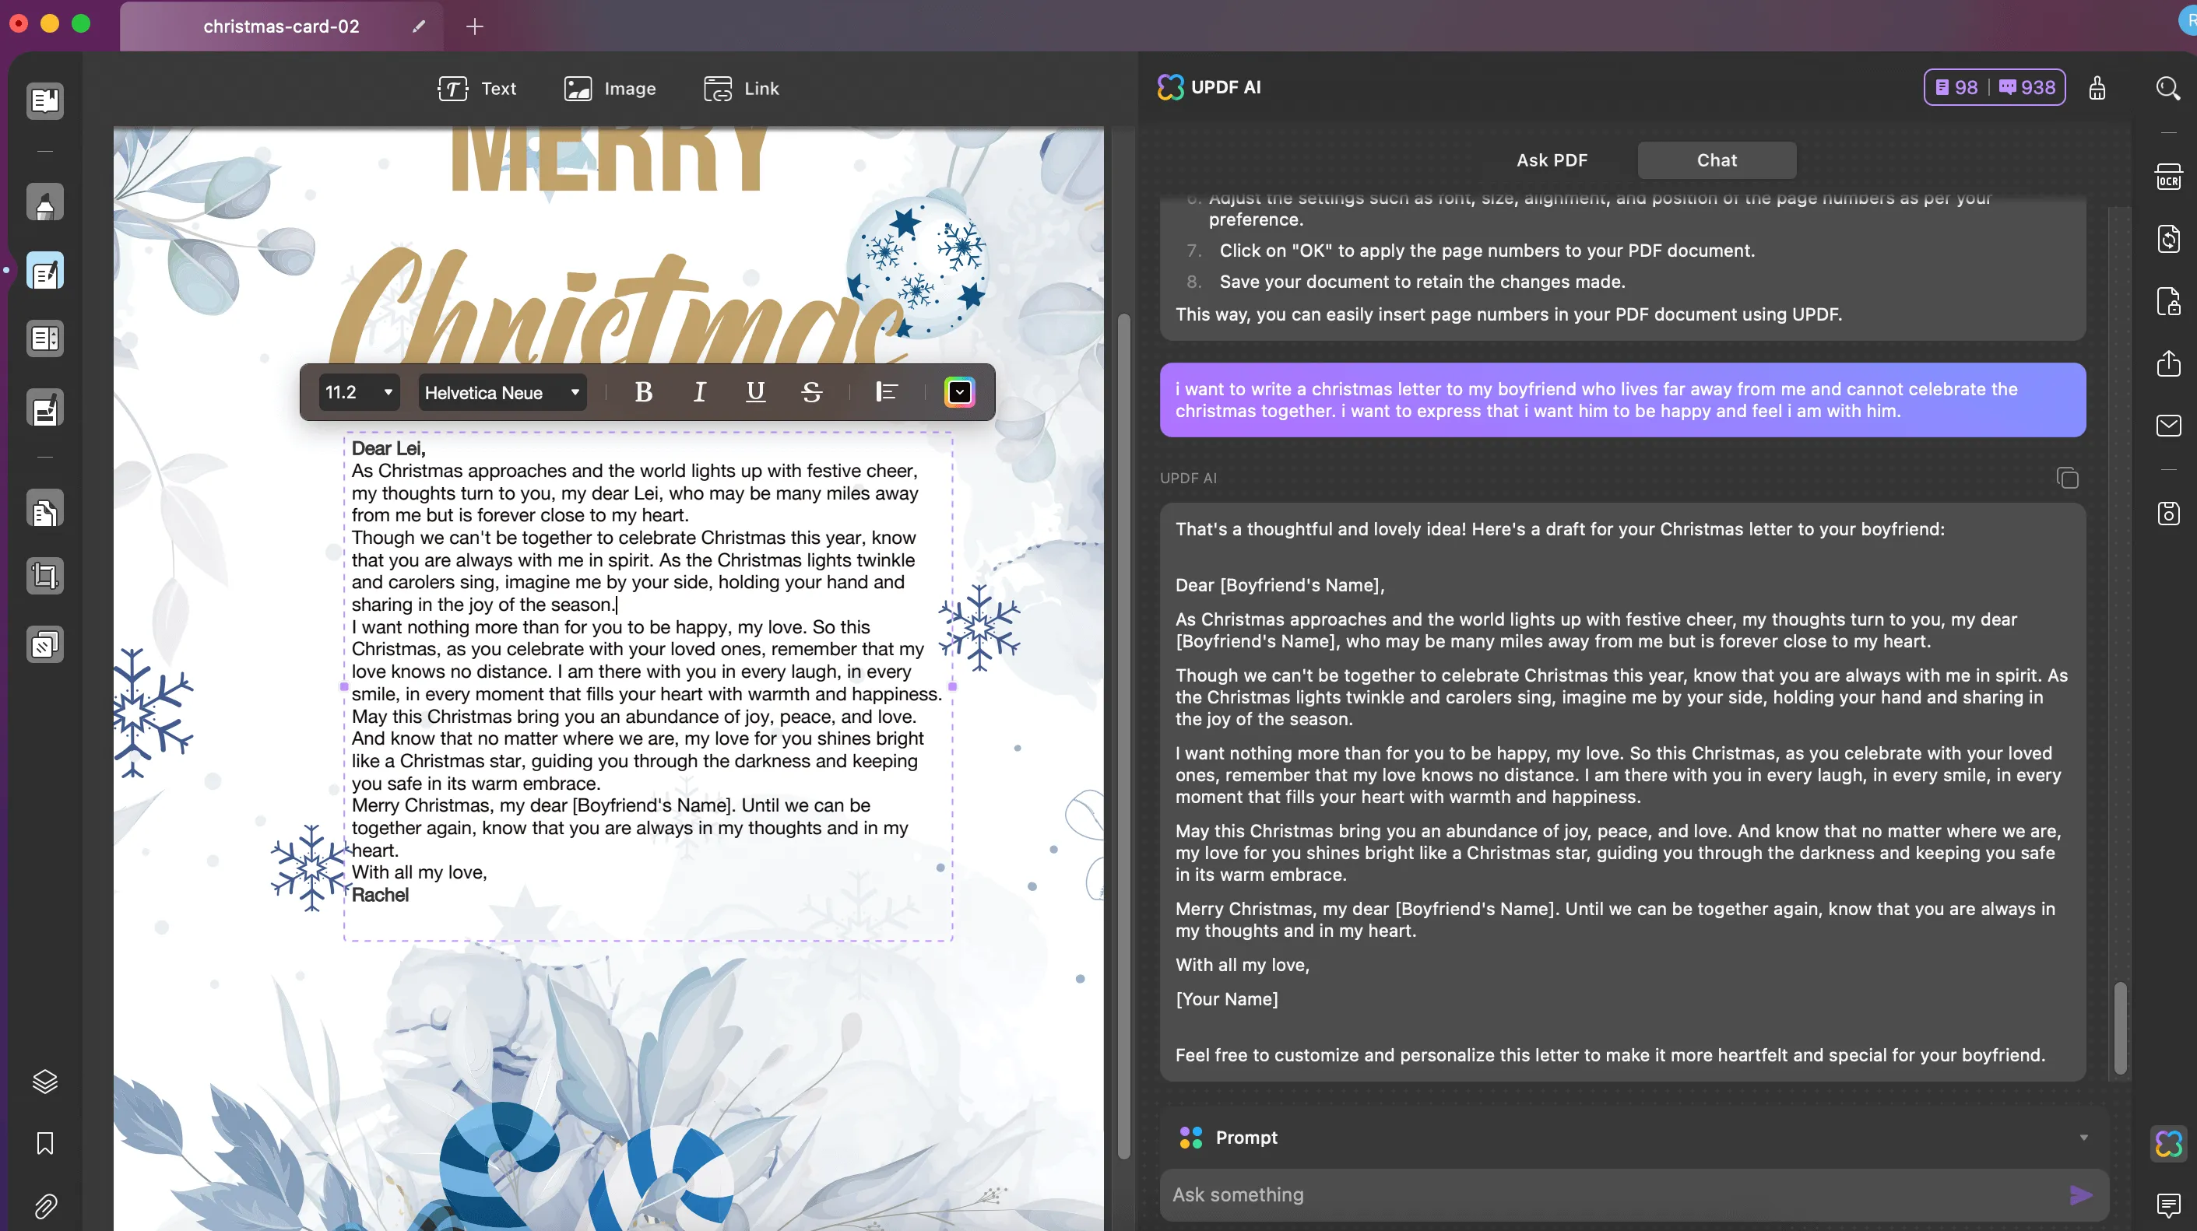
Task: Toggle bold formatting
Action: [644, 392]
